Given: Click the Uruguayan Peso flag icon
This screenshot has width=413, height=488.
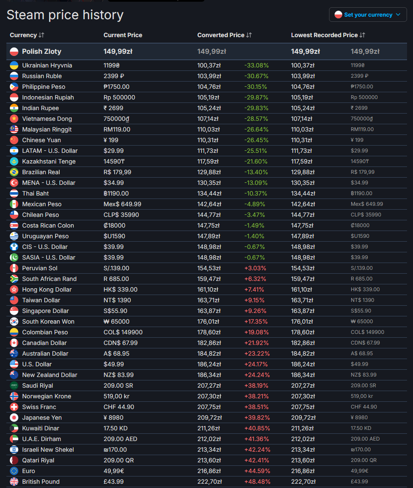Looking at the screenshot, I should coord(14,236).
